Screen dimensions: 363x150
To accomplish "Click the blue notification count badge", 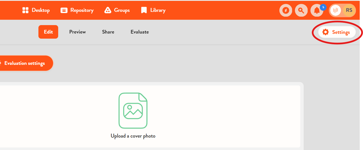I will click(x=323, y=7).
